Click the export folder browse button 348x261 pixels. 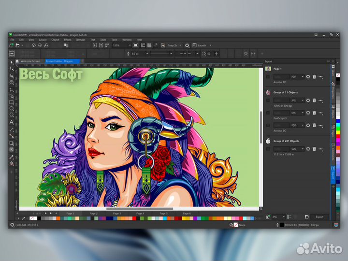pos(307,217)
